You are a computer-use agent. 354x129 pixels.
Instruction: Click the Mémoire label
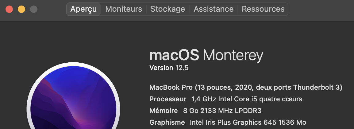[x=164, y=111]
